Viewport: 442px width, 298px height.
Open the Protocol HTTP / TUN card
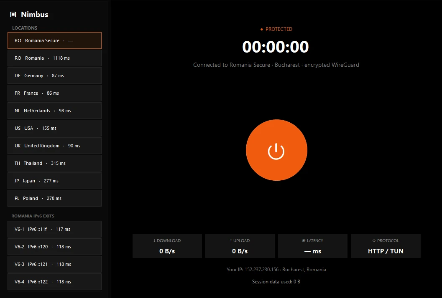tap(386, 246)
